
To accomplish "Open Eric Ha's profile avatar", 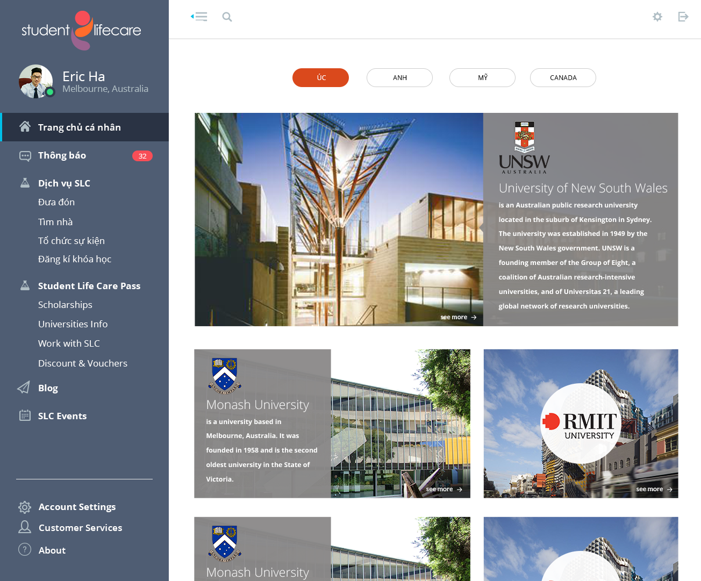I will coord(35,82).
